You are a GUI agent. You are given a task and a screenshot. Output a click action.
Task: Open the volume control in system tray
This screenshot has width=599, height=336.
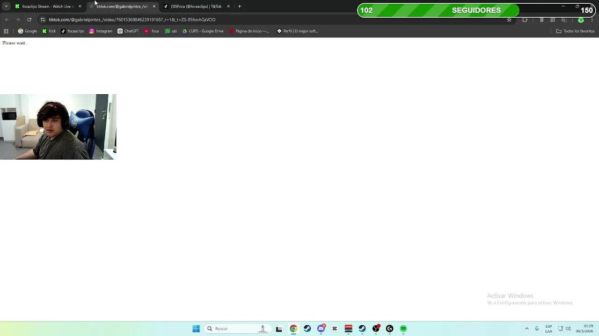pyautogui.click(x=568, y=329)
